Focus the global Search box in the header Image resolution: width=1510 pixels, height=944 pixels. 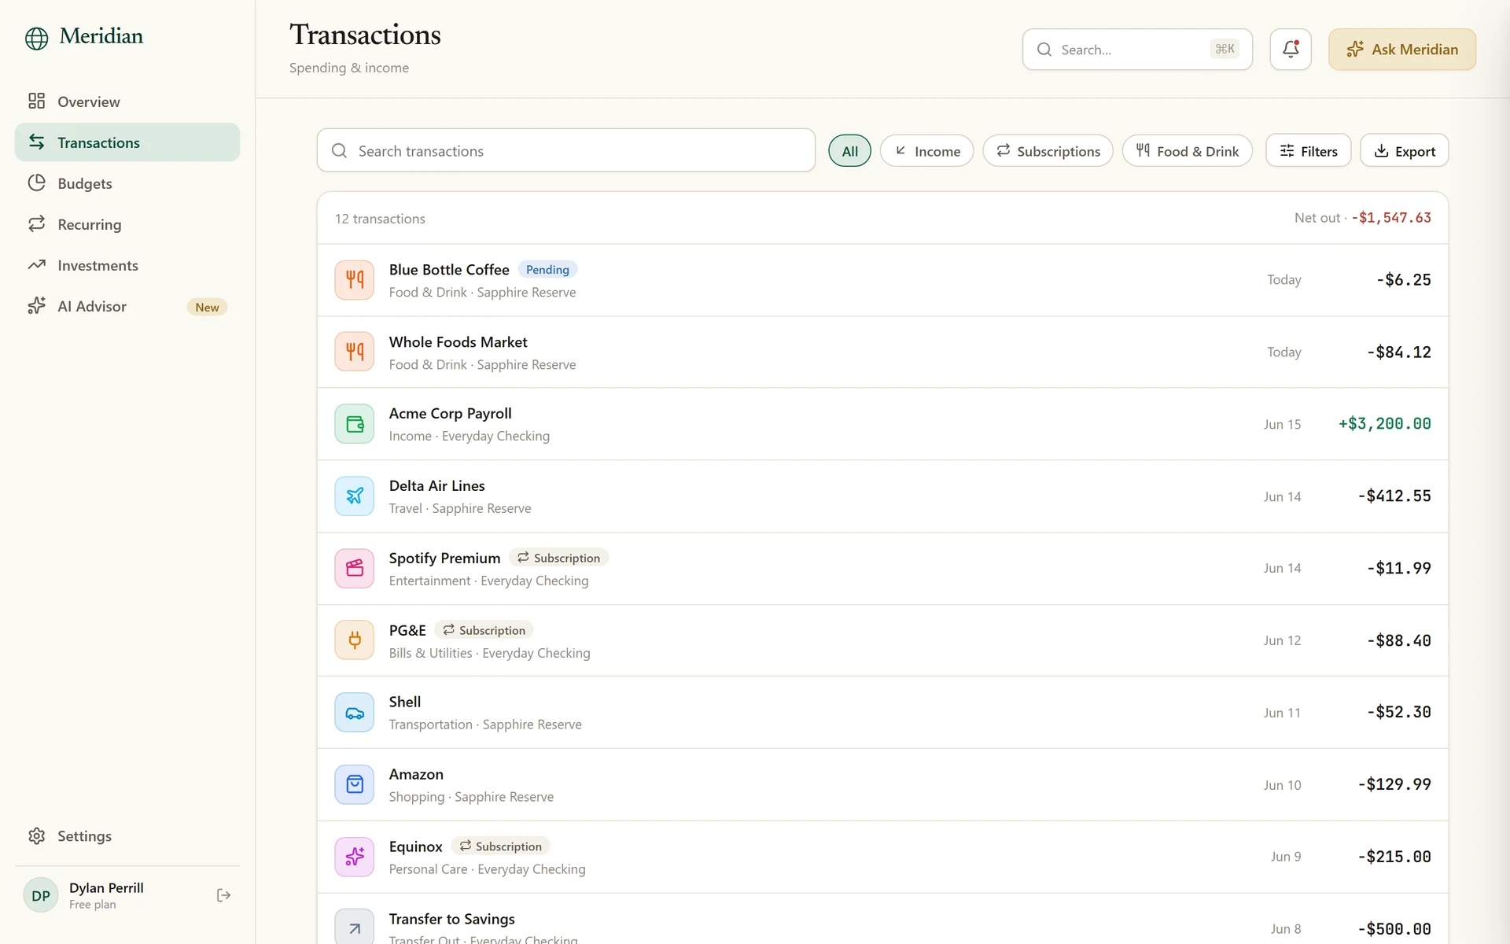coord(1137,50)
